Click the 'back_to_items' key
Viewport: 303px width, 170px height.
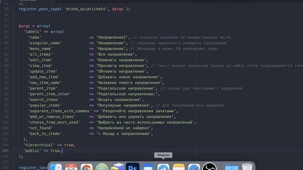(45, 134)
